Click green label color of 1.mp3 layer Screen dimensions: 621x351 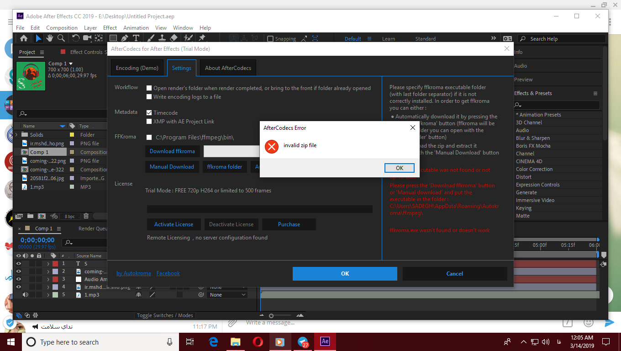point(55,295)
